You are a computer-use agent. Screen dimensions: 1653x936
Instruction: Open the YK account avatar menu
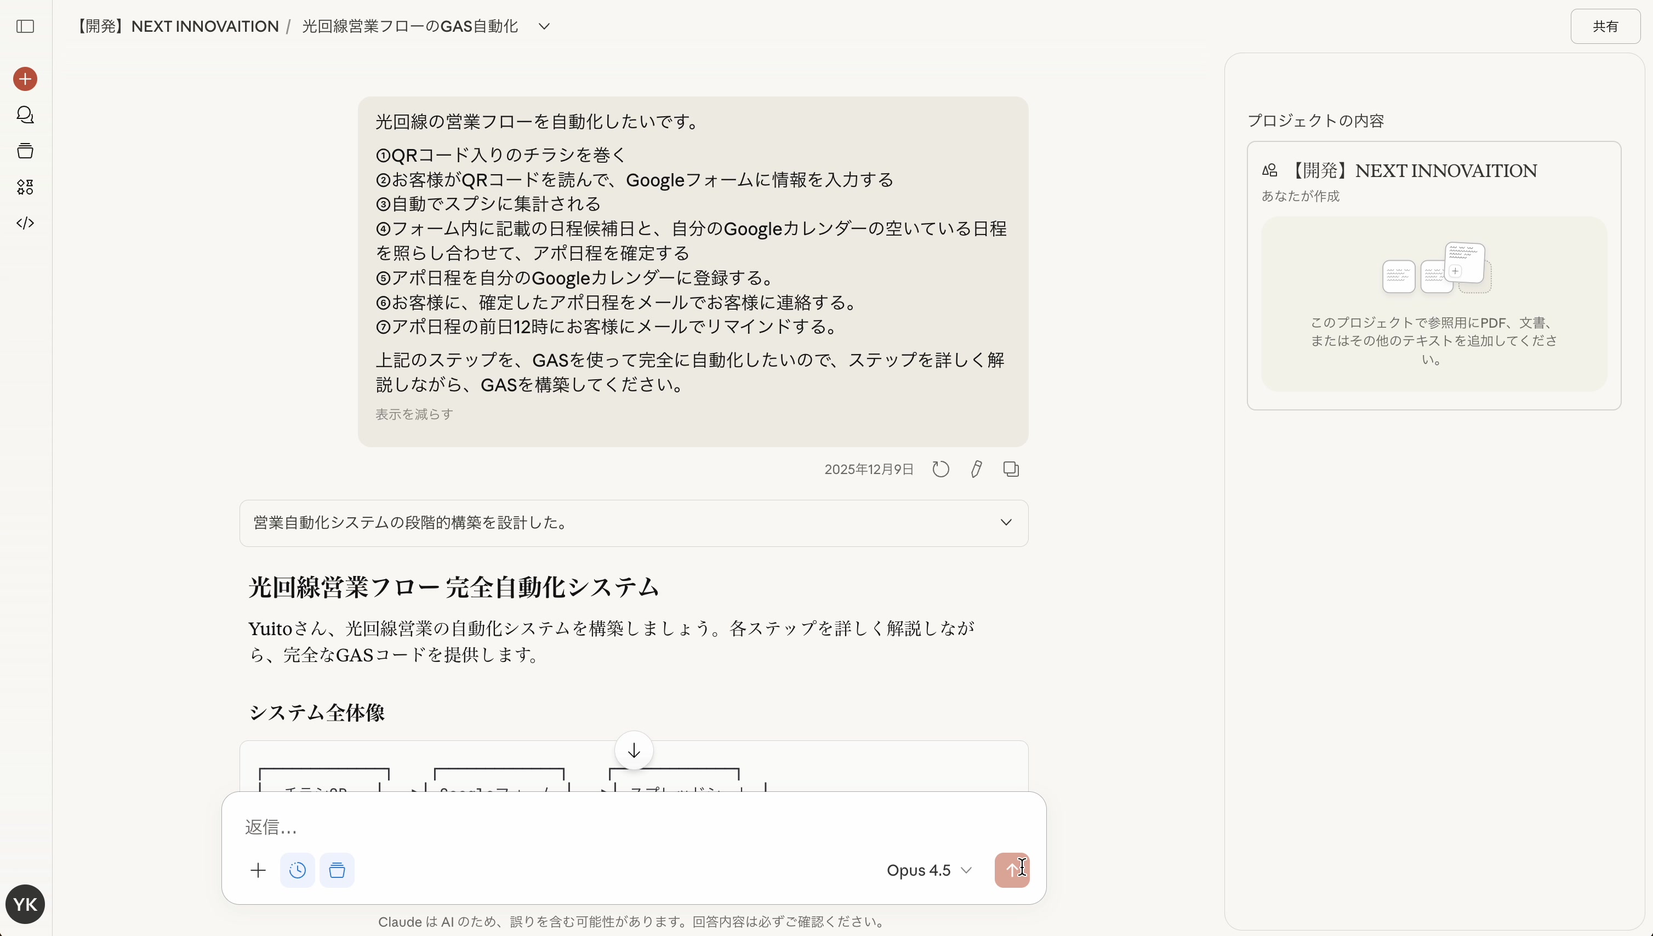(x=25, y=904)
